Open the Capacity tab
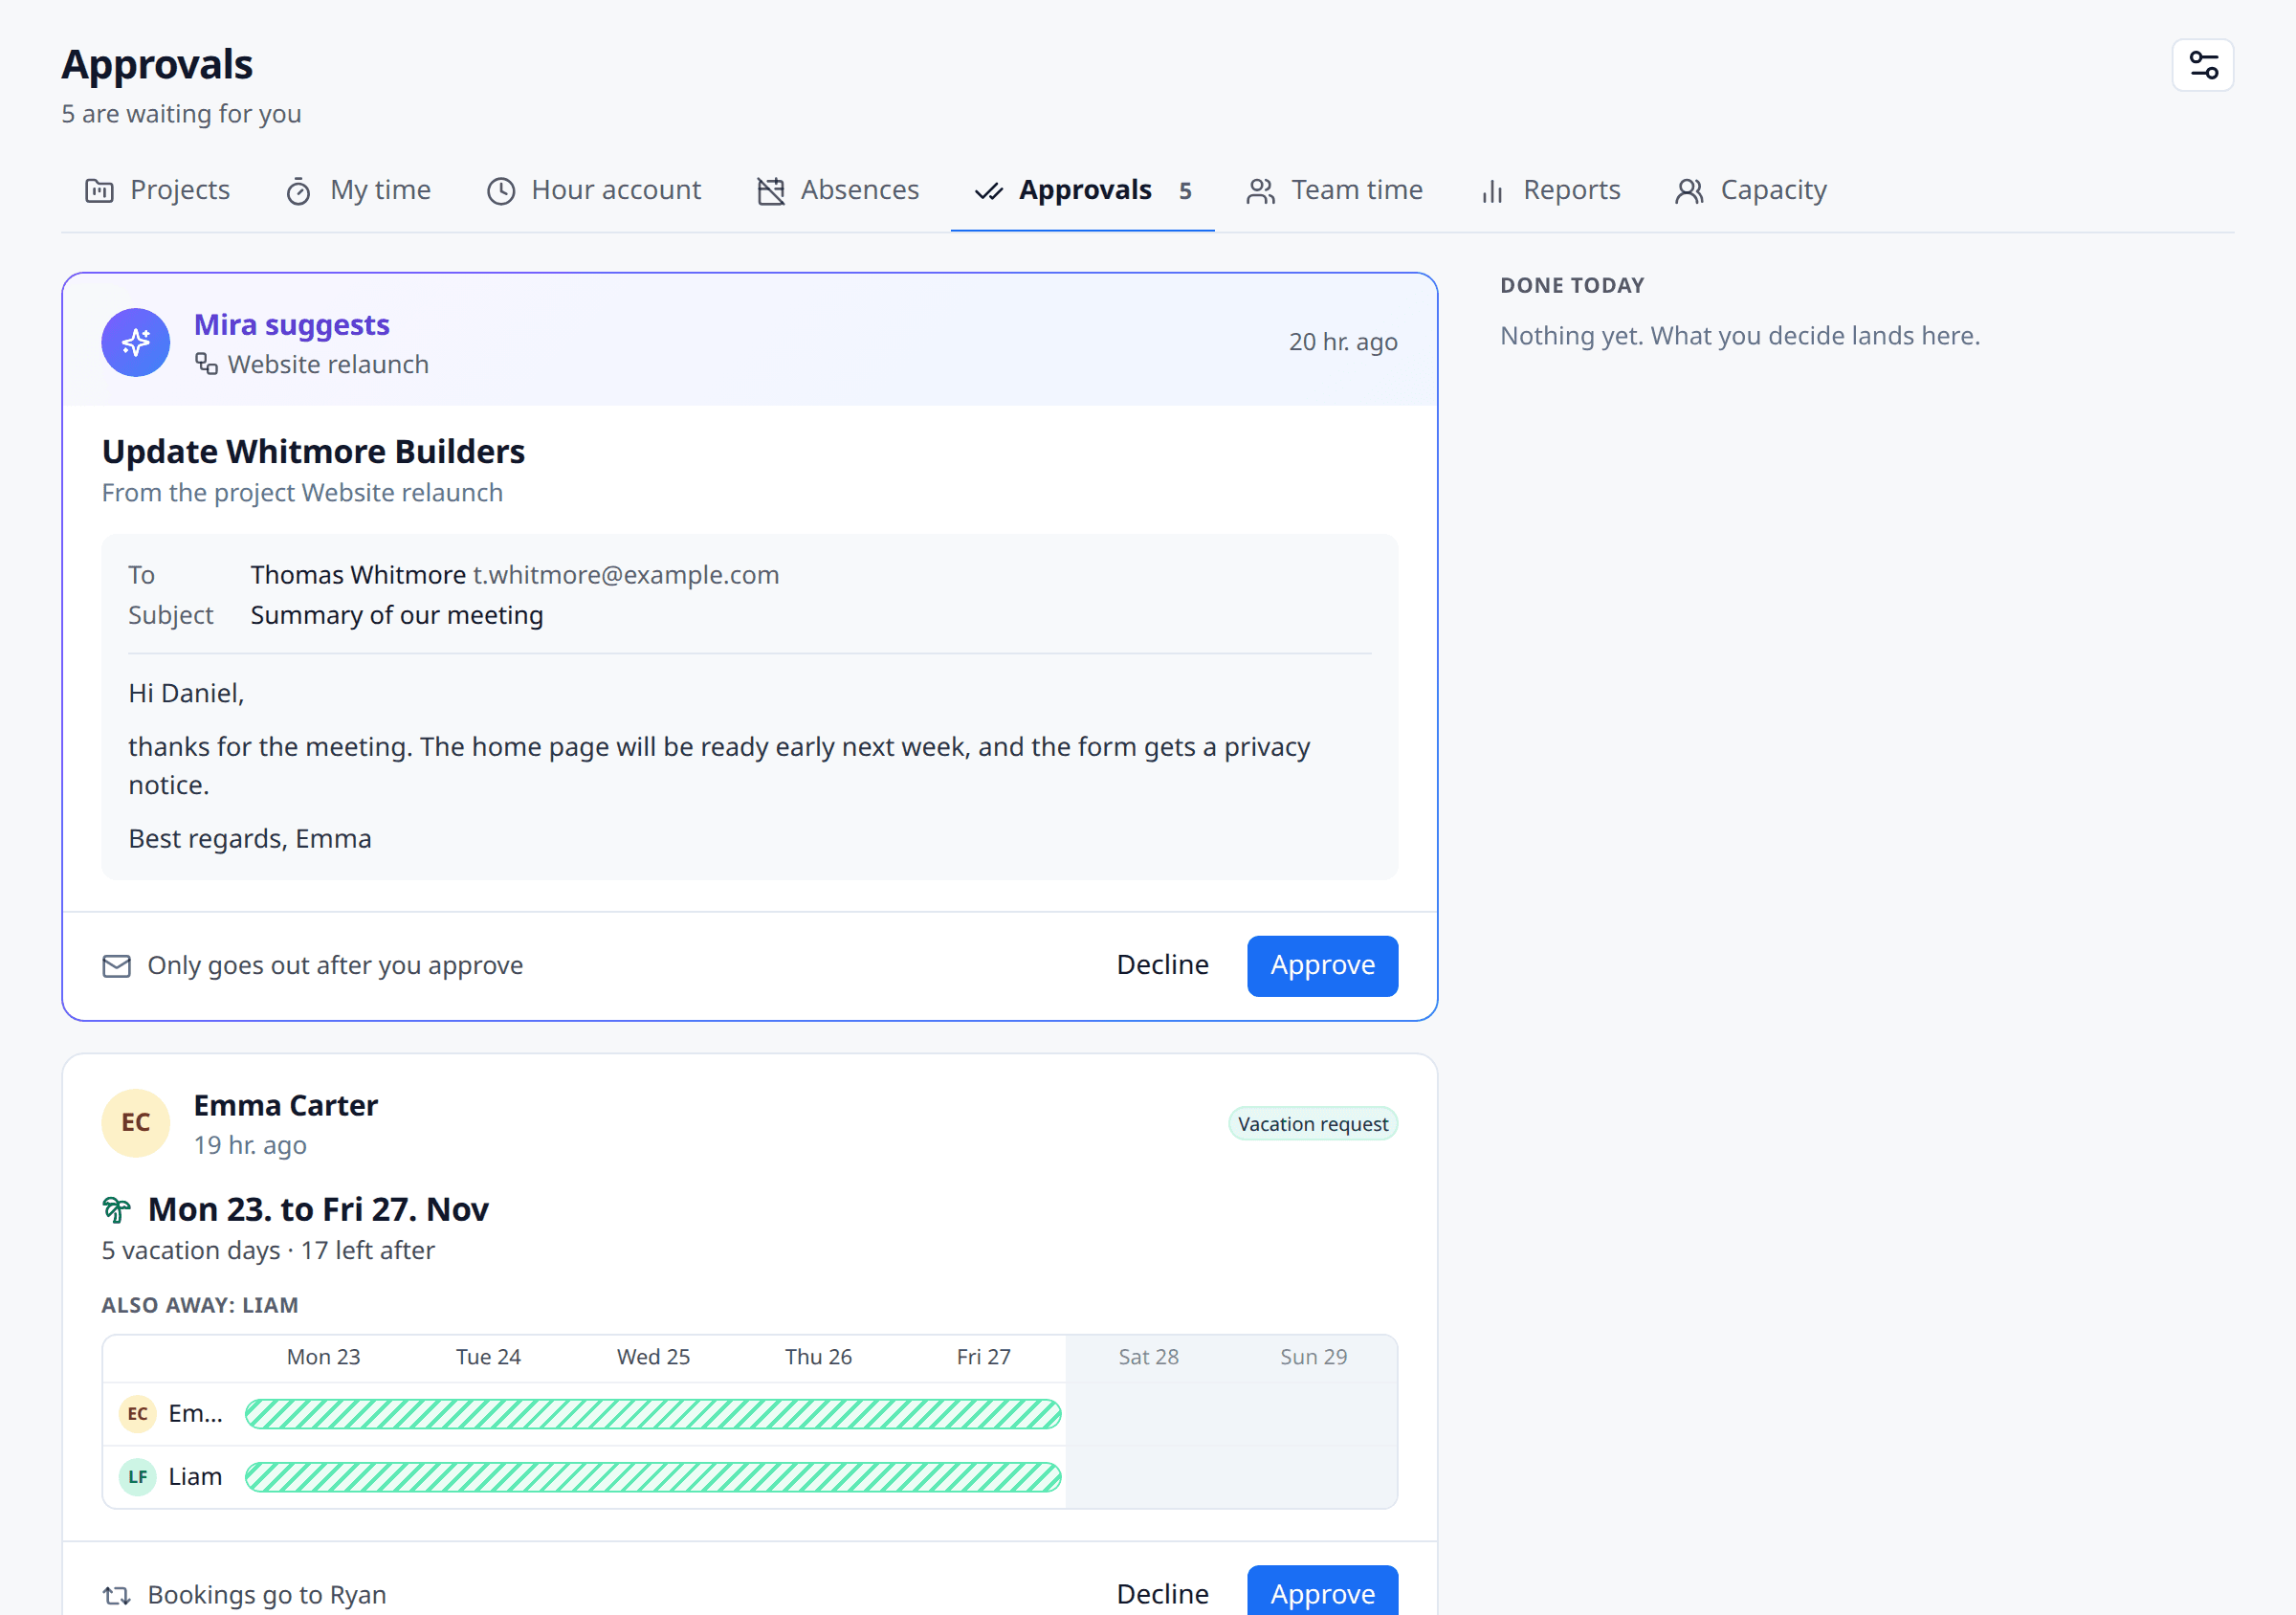 [1751, 190]
